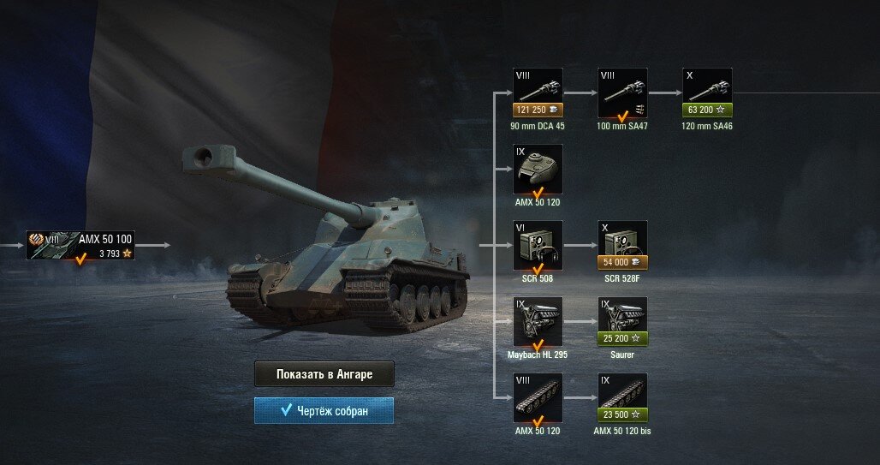Select the 90 mm DCA 45 gun module

[538, 92]
